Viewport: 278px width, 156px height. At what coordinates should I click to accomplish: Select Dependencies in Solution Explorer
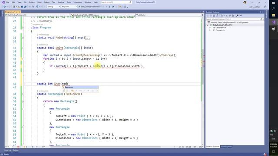pos(221,28)
